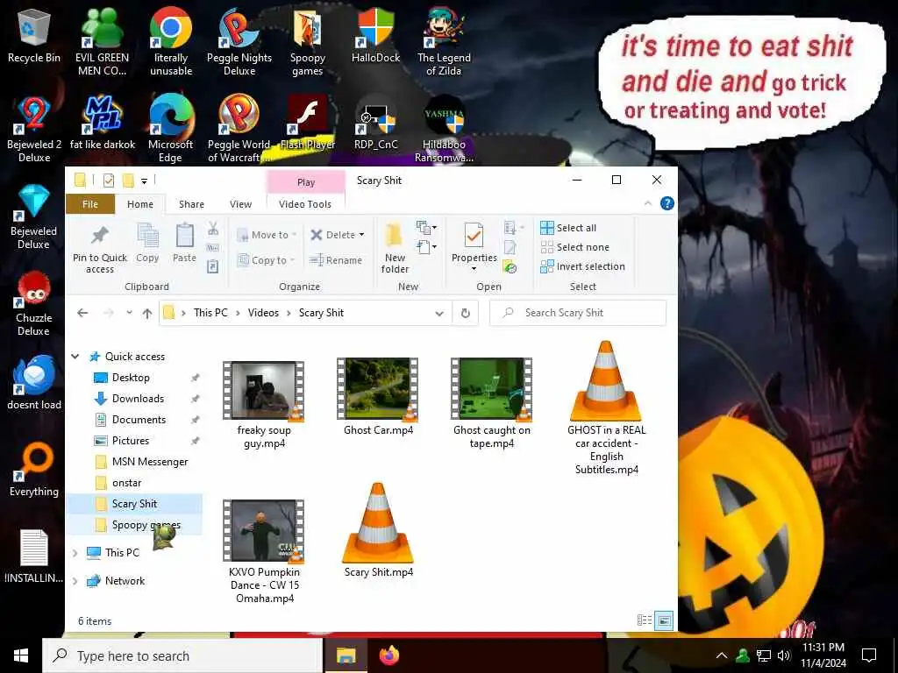Image resolution: width=898 pixels, height=673 pixels.
Task: Switch to details view toggle
Action: (645, 620)
